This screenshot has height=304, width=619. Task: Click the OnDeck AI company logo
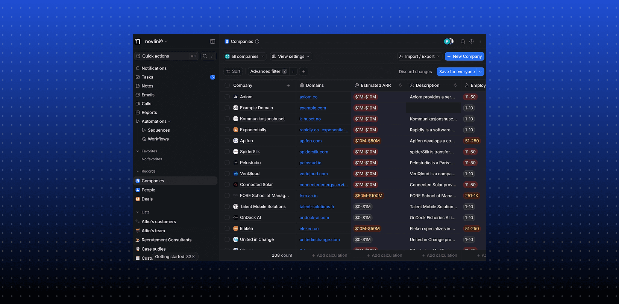(x=236, y=218)
